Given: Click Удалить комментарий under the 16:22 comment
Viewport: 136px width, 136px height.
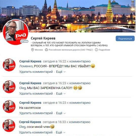Looking at the screenshot, I should 36,72.
